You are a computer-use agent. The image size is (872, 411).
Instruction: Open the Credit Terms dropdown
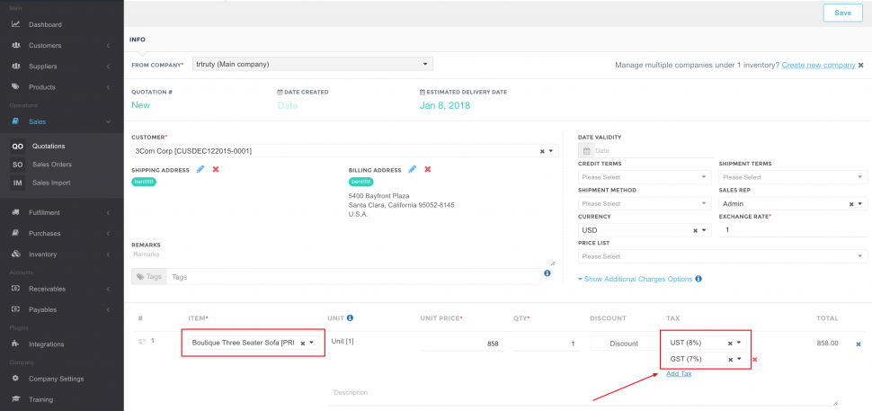pos(645,177)
